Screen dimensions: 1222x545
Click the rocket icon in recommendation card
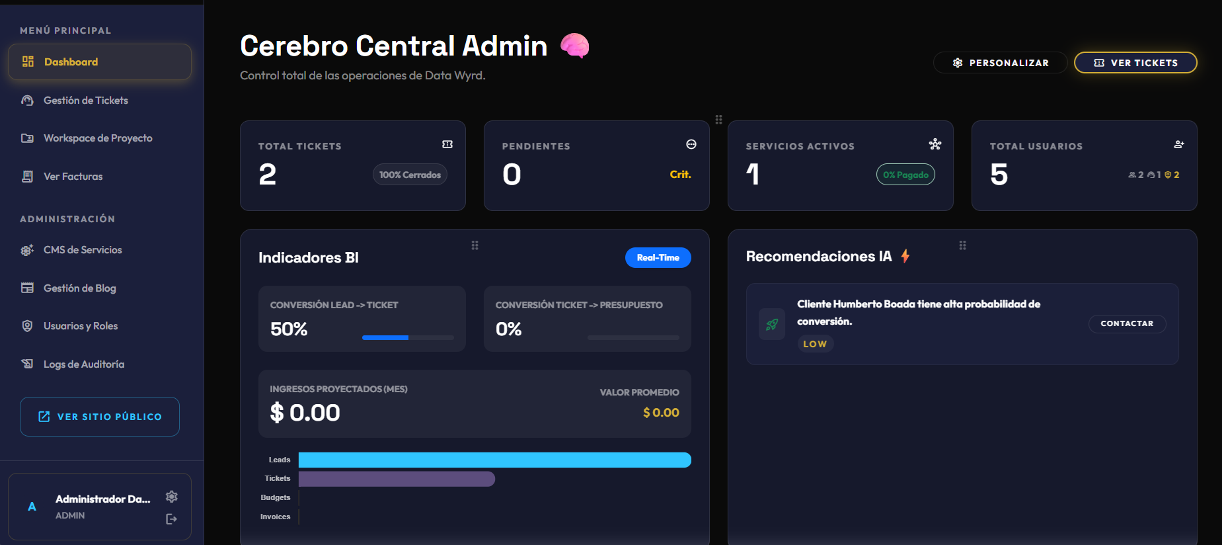pyautogui.click(x=772, y=324)
